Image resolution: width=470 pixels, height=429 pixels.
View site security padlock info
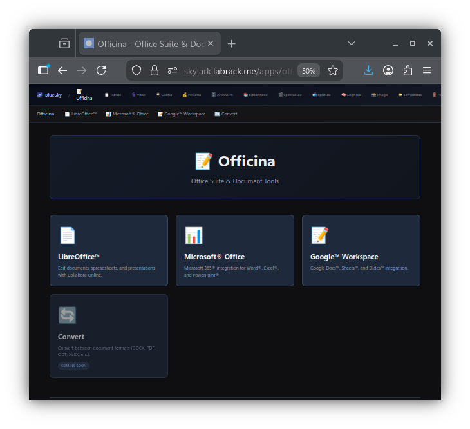[x=155, y=70]
